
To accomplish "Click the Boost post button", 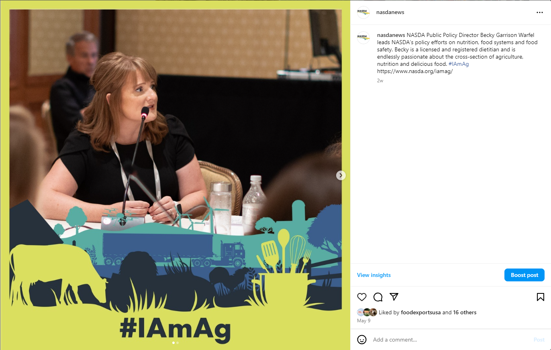I will (524, 275).
